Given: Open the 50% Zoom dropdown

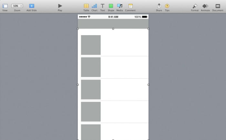Looking at the screenshot, I should click(x=17, y=6).
